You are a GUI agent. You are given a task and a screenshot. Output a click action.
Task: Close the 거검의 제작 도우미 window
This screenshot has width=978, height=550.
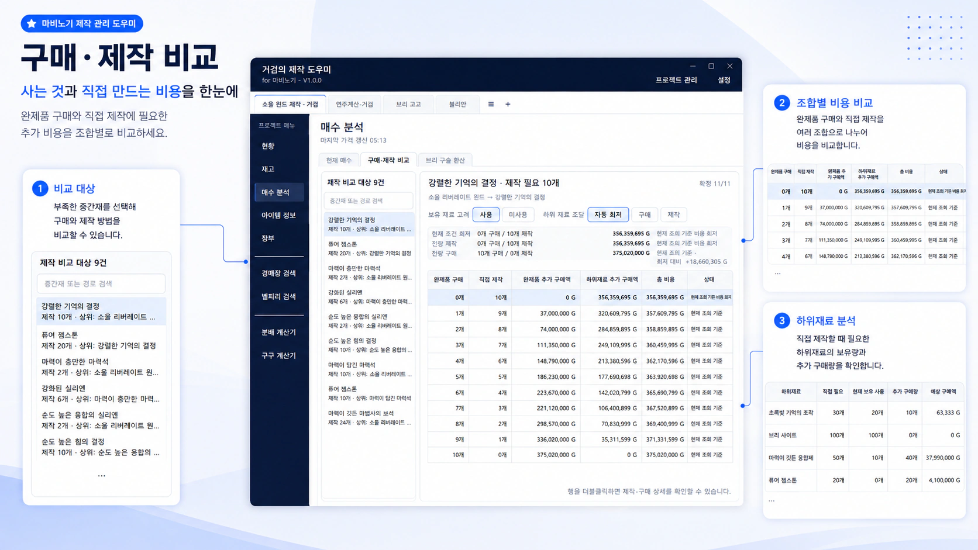point(729,66)
